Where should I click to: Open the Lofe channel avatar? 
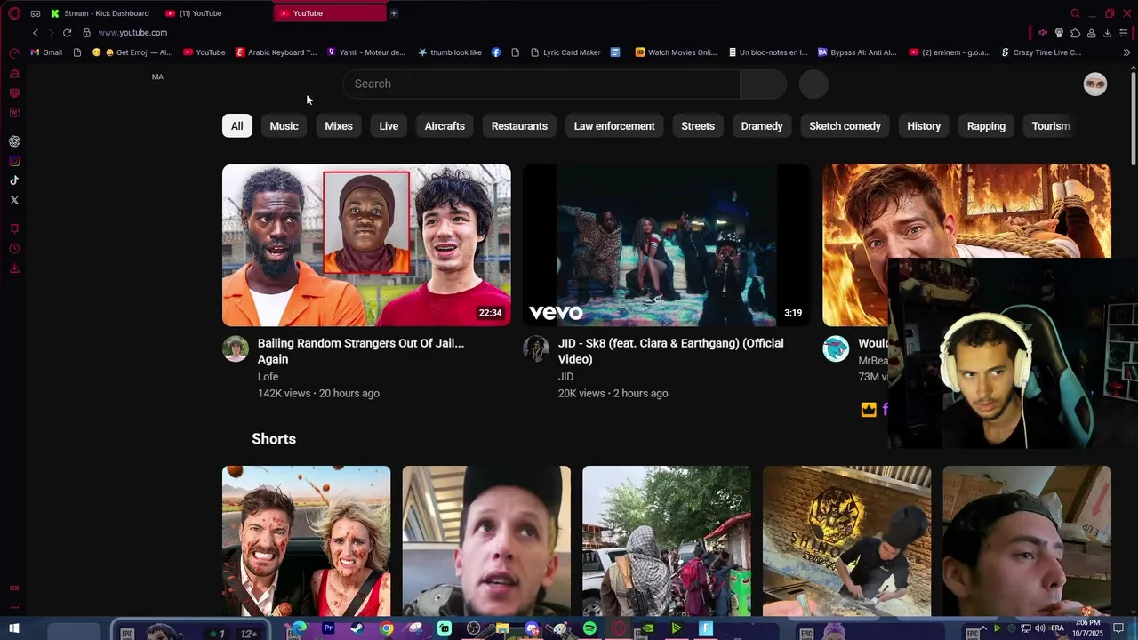coord(236,348)
